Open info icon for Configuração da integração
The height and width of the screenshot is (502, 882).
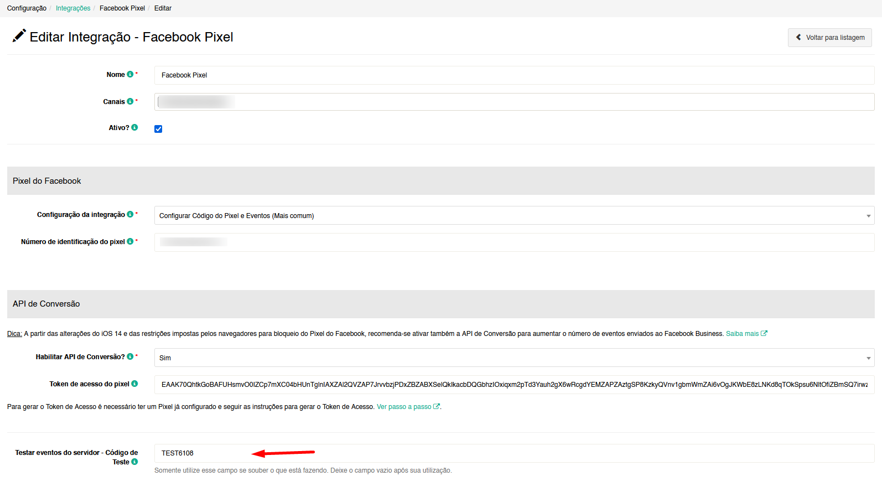(x=130, y=214)
